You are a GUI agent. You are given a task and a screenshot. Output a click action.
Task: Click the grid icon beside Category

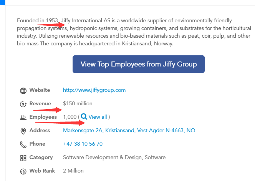coord(23,158)
